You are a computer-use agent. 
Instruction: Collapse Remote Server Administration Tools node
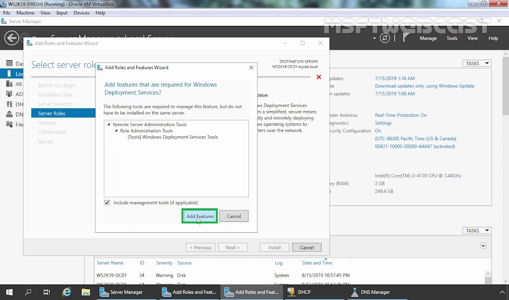[109, 124]
